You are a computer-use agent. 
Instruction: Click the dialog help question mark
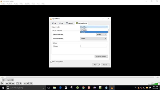[103, 19]
